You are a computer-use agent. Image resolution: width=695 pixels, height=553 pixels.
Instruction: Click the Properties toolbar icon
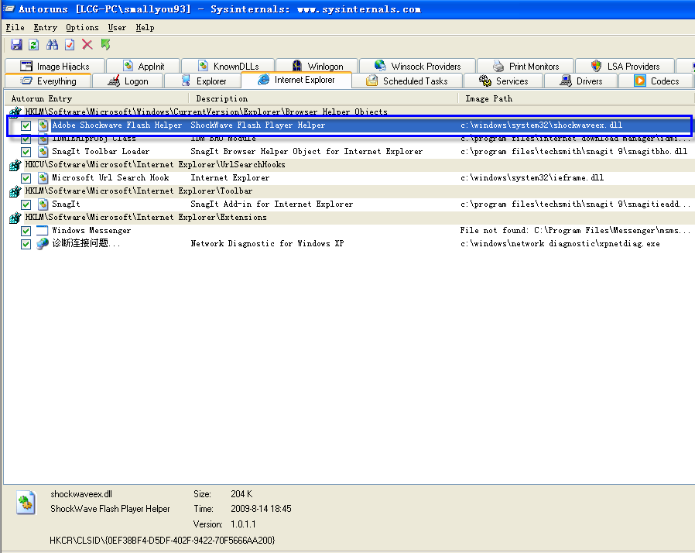pyautogui.click(x=70, y=44)
